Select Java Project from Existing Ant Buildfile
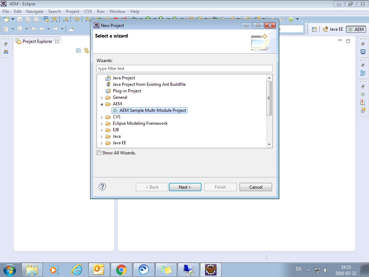 tap(149, 84)
